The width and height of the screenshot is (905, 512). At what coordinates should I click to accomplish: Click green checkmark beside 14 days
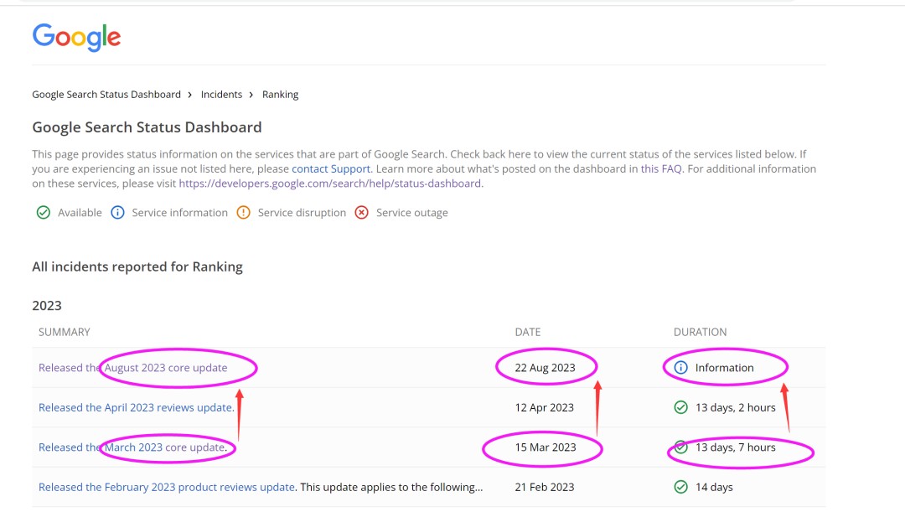tap(680, 488)
